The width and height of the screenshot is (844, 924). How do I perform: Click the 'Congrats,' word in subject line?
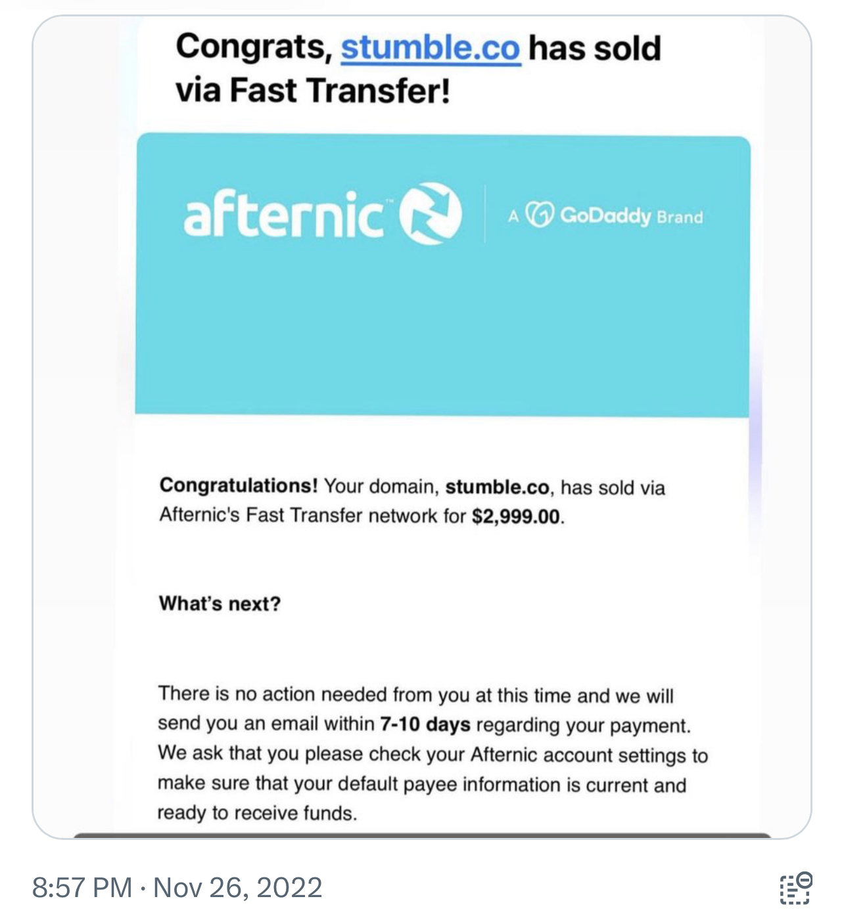254,47
